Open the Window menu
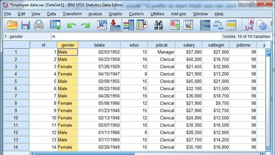Image resolution: width=275 pixels, height=155 pixels. pos(200,14)
